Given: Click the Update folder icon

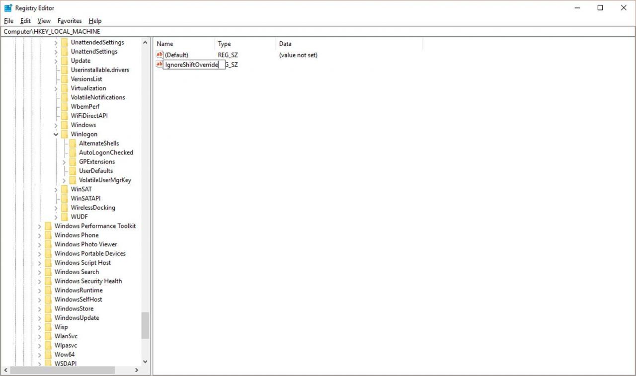Looking at the screenshot, I should click(x=65, y=61).
